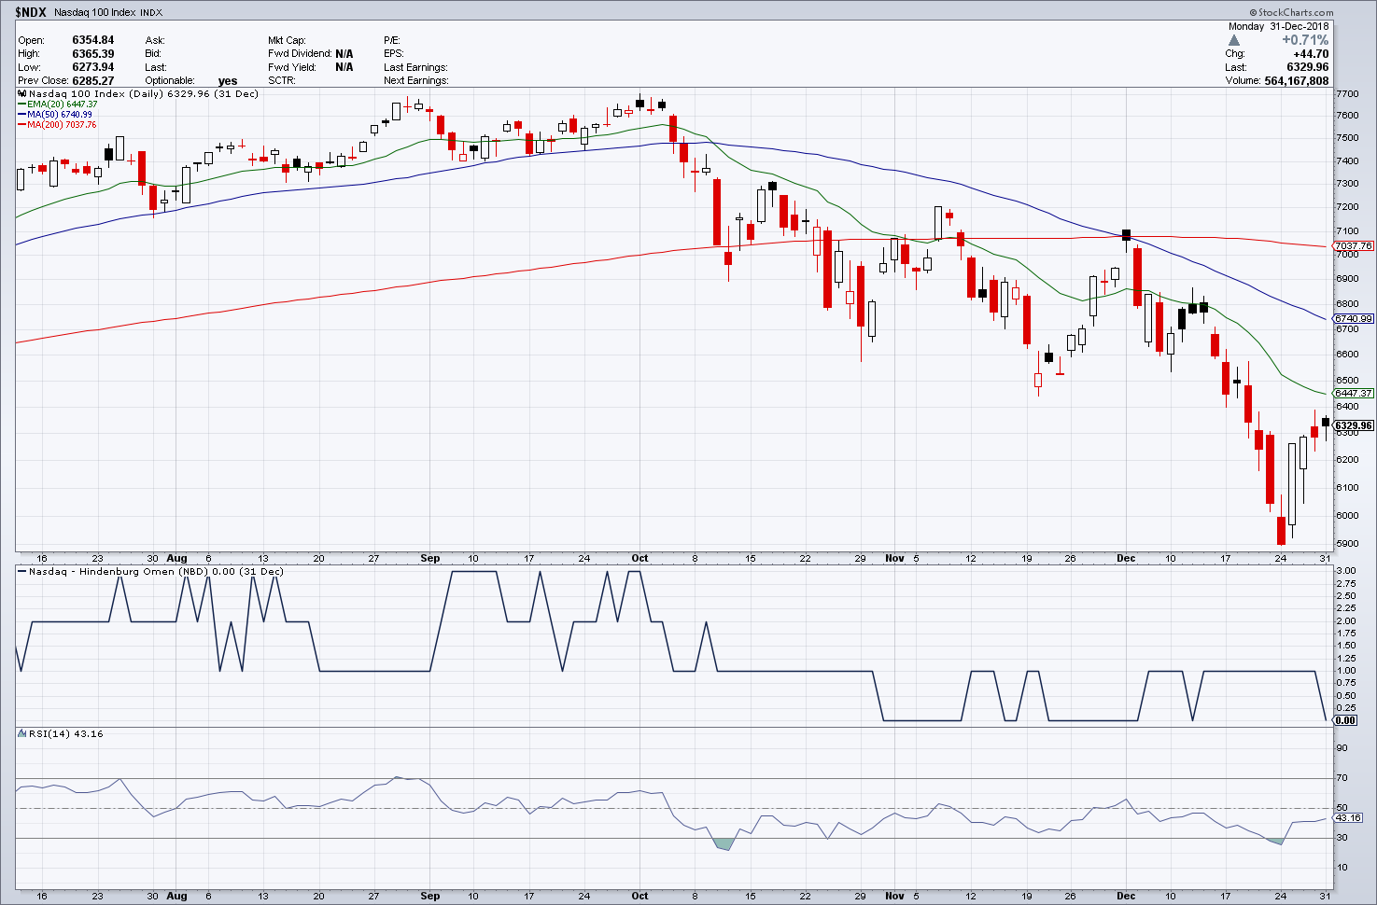The image size is (1377, 905).
Task: Click the Optionable 'yes' value
Action: (x=228, y=81)
